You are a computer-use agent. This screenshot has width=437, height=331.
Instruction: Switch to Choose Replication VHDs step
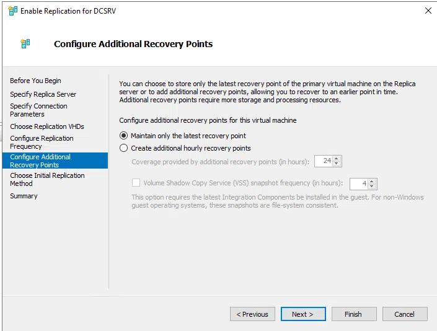coord(47,126)
